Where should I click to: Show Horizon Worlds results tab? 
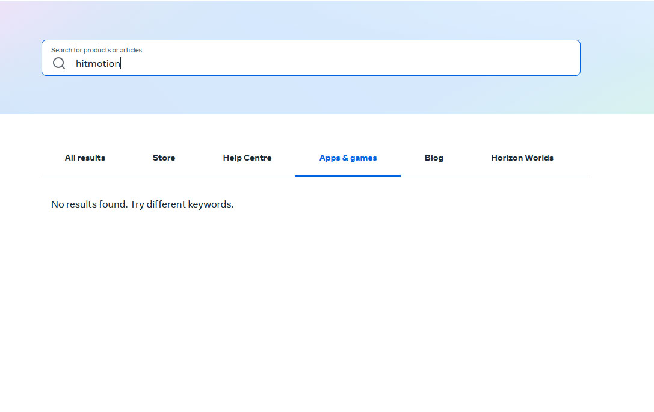[522, 158]
